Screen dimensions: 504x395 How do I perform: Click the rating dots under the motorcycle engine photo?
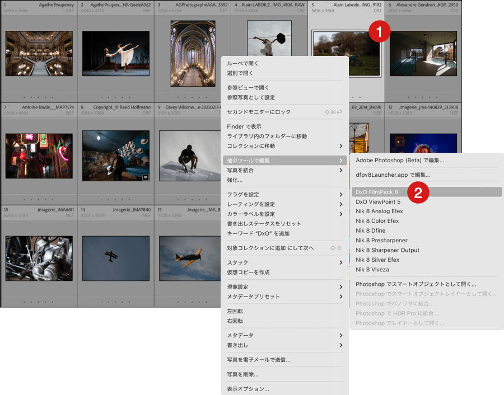39,302
